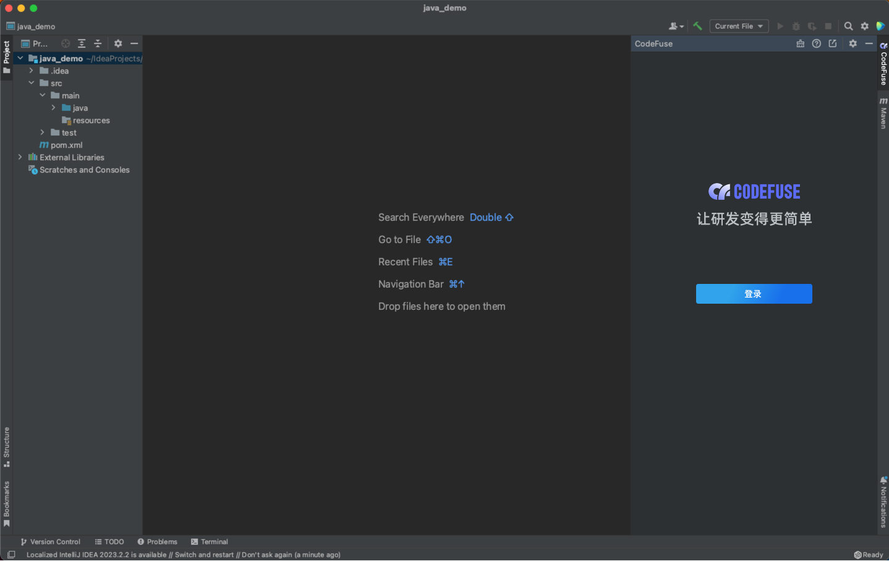This screenshot has width=889, height=561.
Task: Hide the Project tool window
Action: tap(134, 43)
